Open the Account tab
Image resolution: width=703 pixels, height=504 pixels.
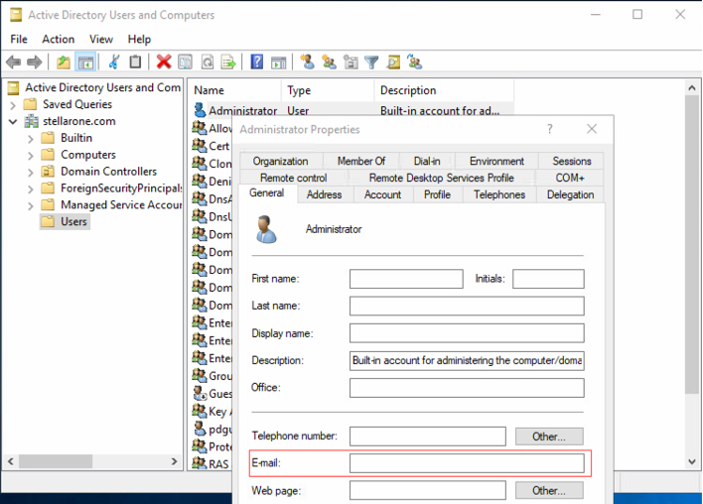[x=382, y=194]
